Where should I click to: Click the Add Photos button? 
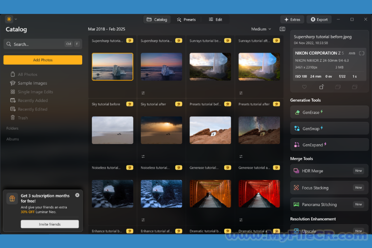point(43,60)
